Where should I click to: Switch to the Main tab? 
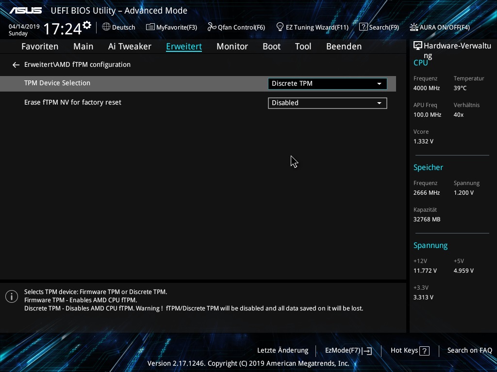(x=83, y=46)
